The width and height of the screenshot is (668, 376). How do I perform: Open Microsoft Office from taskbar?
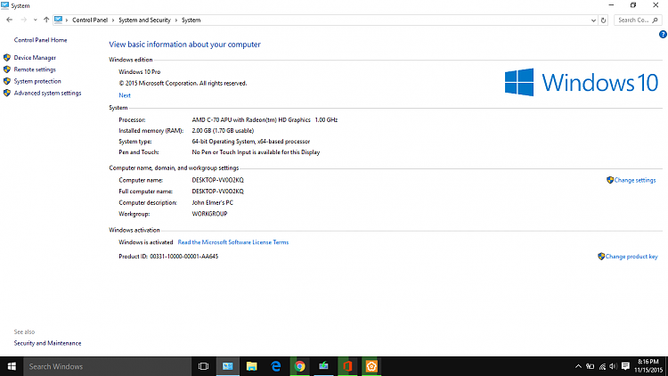(x=347, y=366)
